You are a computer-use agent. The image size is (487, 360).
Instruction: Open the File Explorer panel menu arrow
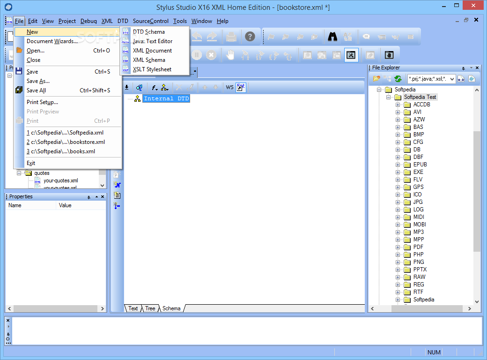point(471,68)
